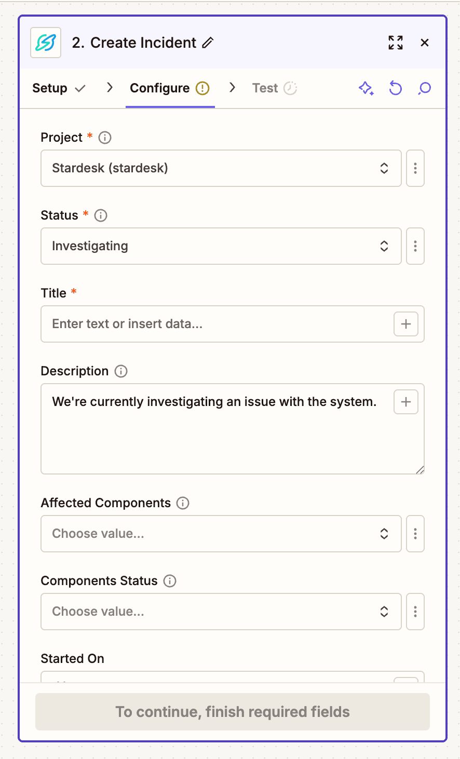Expand the step to fullscreen view
The width and height of the screenshot is (460, 759).
tap(396, 43)
